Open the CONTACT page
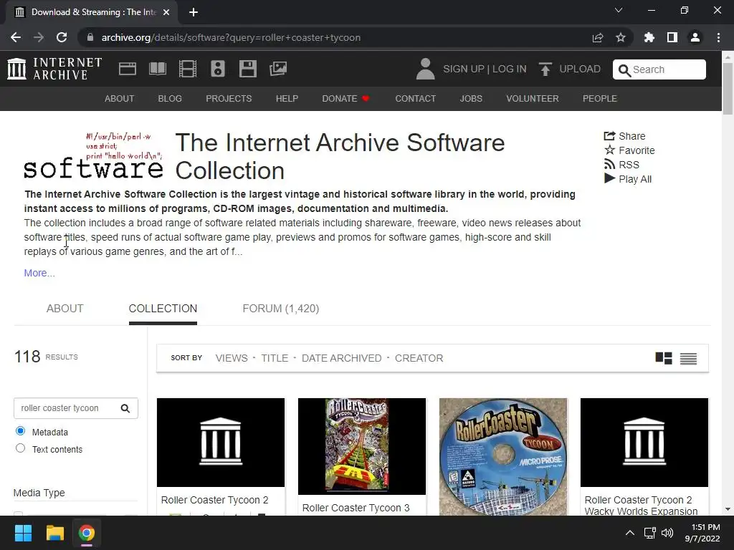Viewport: 734px width, 550px height. 415,99
